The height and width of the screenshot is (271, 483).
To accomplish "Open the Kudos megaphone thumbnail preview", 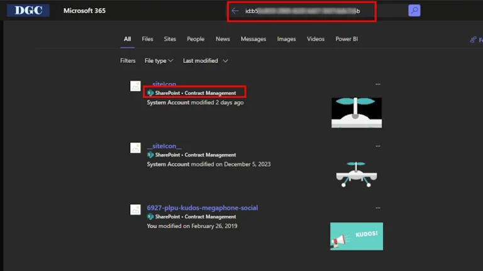I will click(356, 236).
